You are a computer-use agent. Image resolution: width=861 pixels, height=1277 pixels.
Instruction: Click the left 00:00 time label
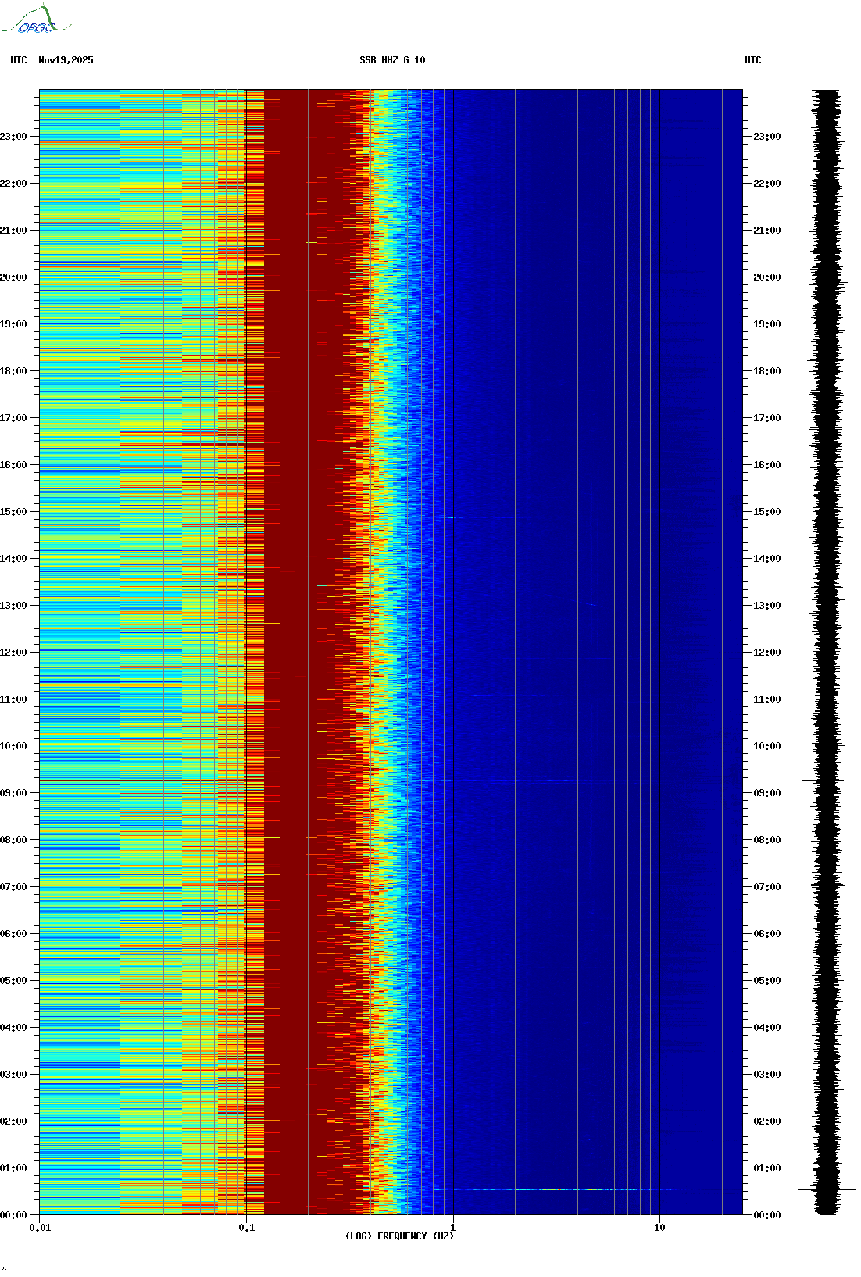click(13, 1215)
